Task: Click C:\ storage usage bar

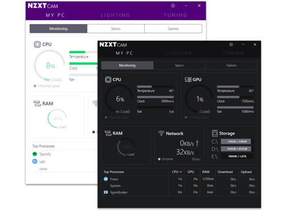Action: 237,141
